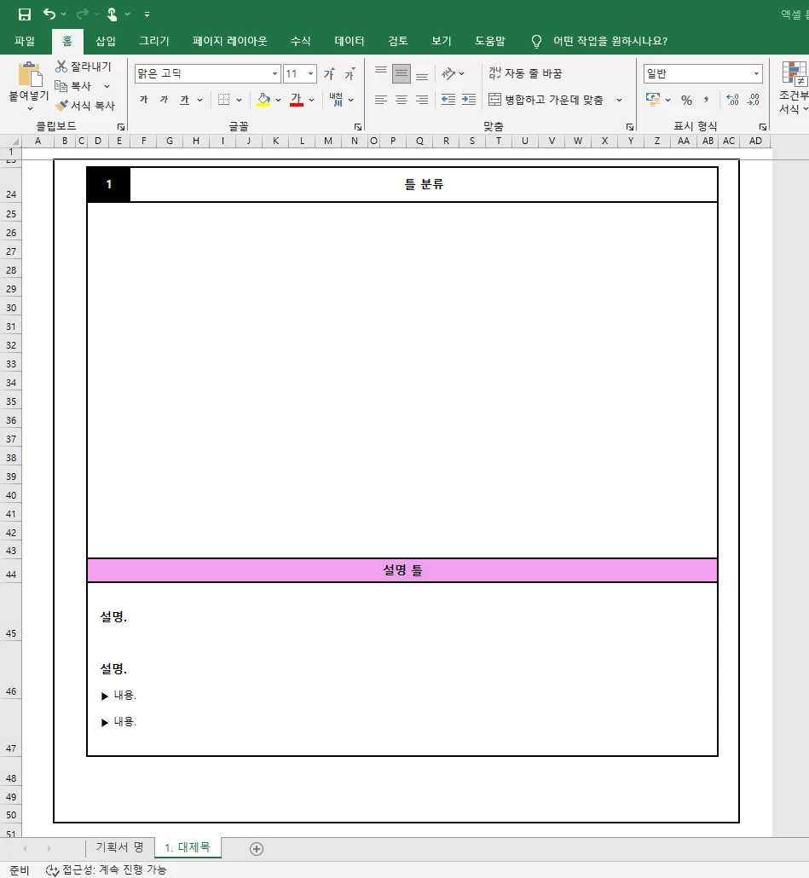The width and height of the screenshot is (809, 878).
Task: Click the Borders icon
Action: coord(224,100)
